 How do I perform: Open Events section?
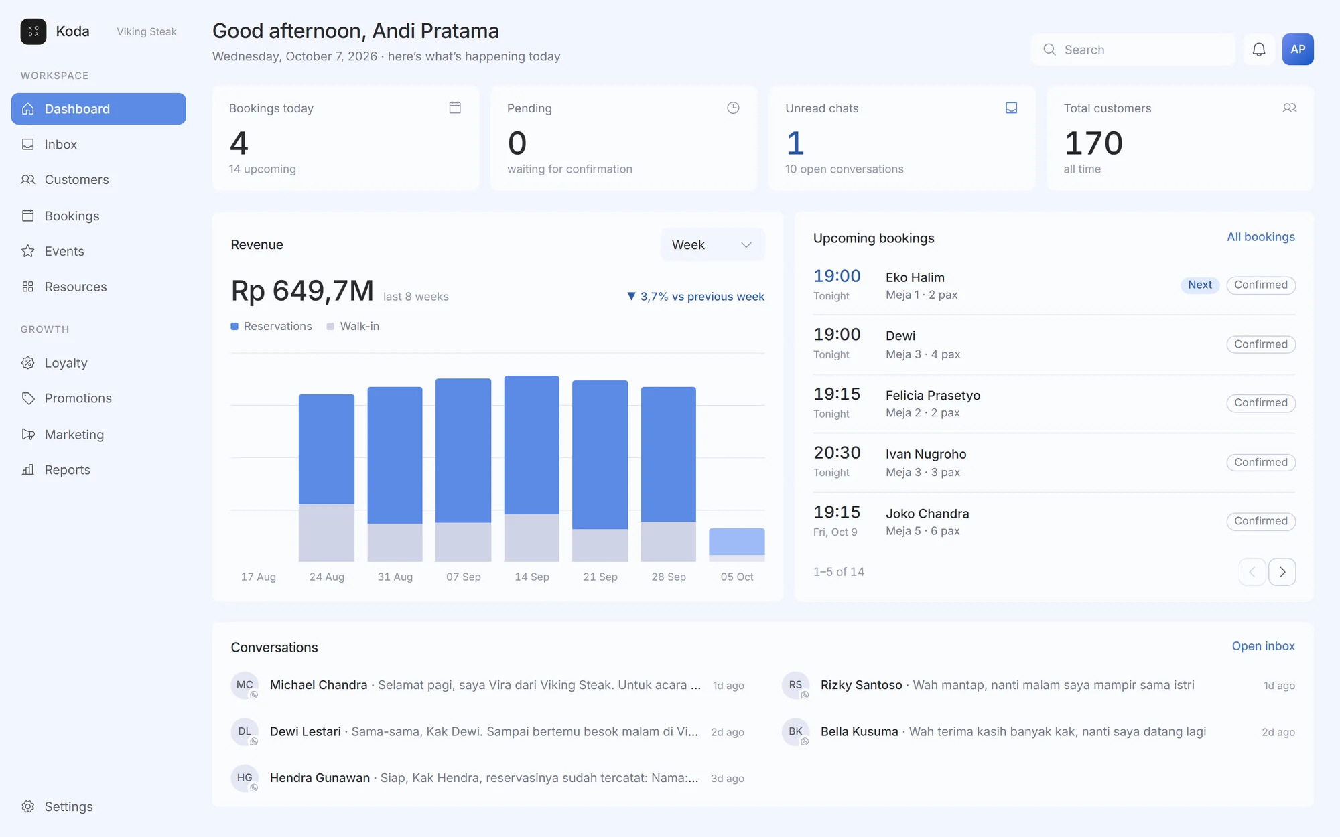pyautogui.click(x=98, y=251)
